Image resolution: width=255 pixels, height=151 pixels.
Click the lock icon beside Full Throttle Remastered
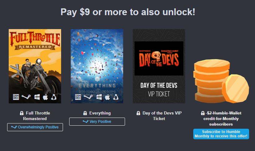(22, 113)
